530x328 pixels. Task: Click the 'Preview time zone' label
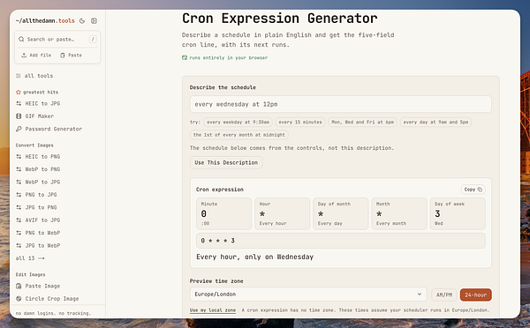pos(216,281)
